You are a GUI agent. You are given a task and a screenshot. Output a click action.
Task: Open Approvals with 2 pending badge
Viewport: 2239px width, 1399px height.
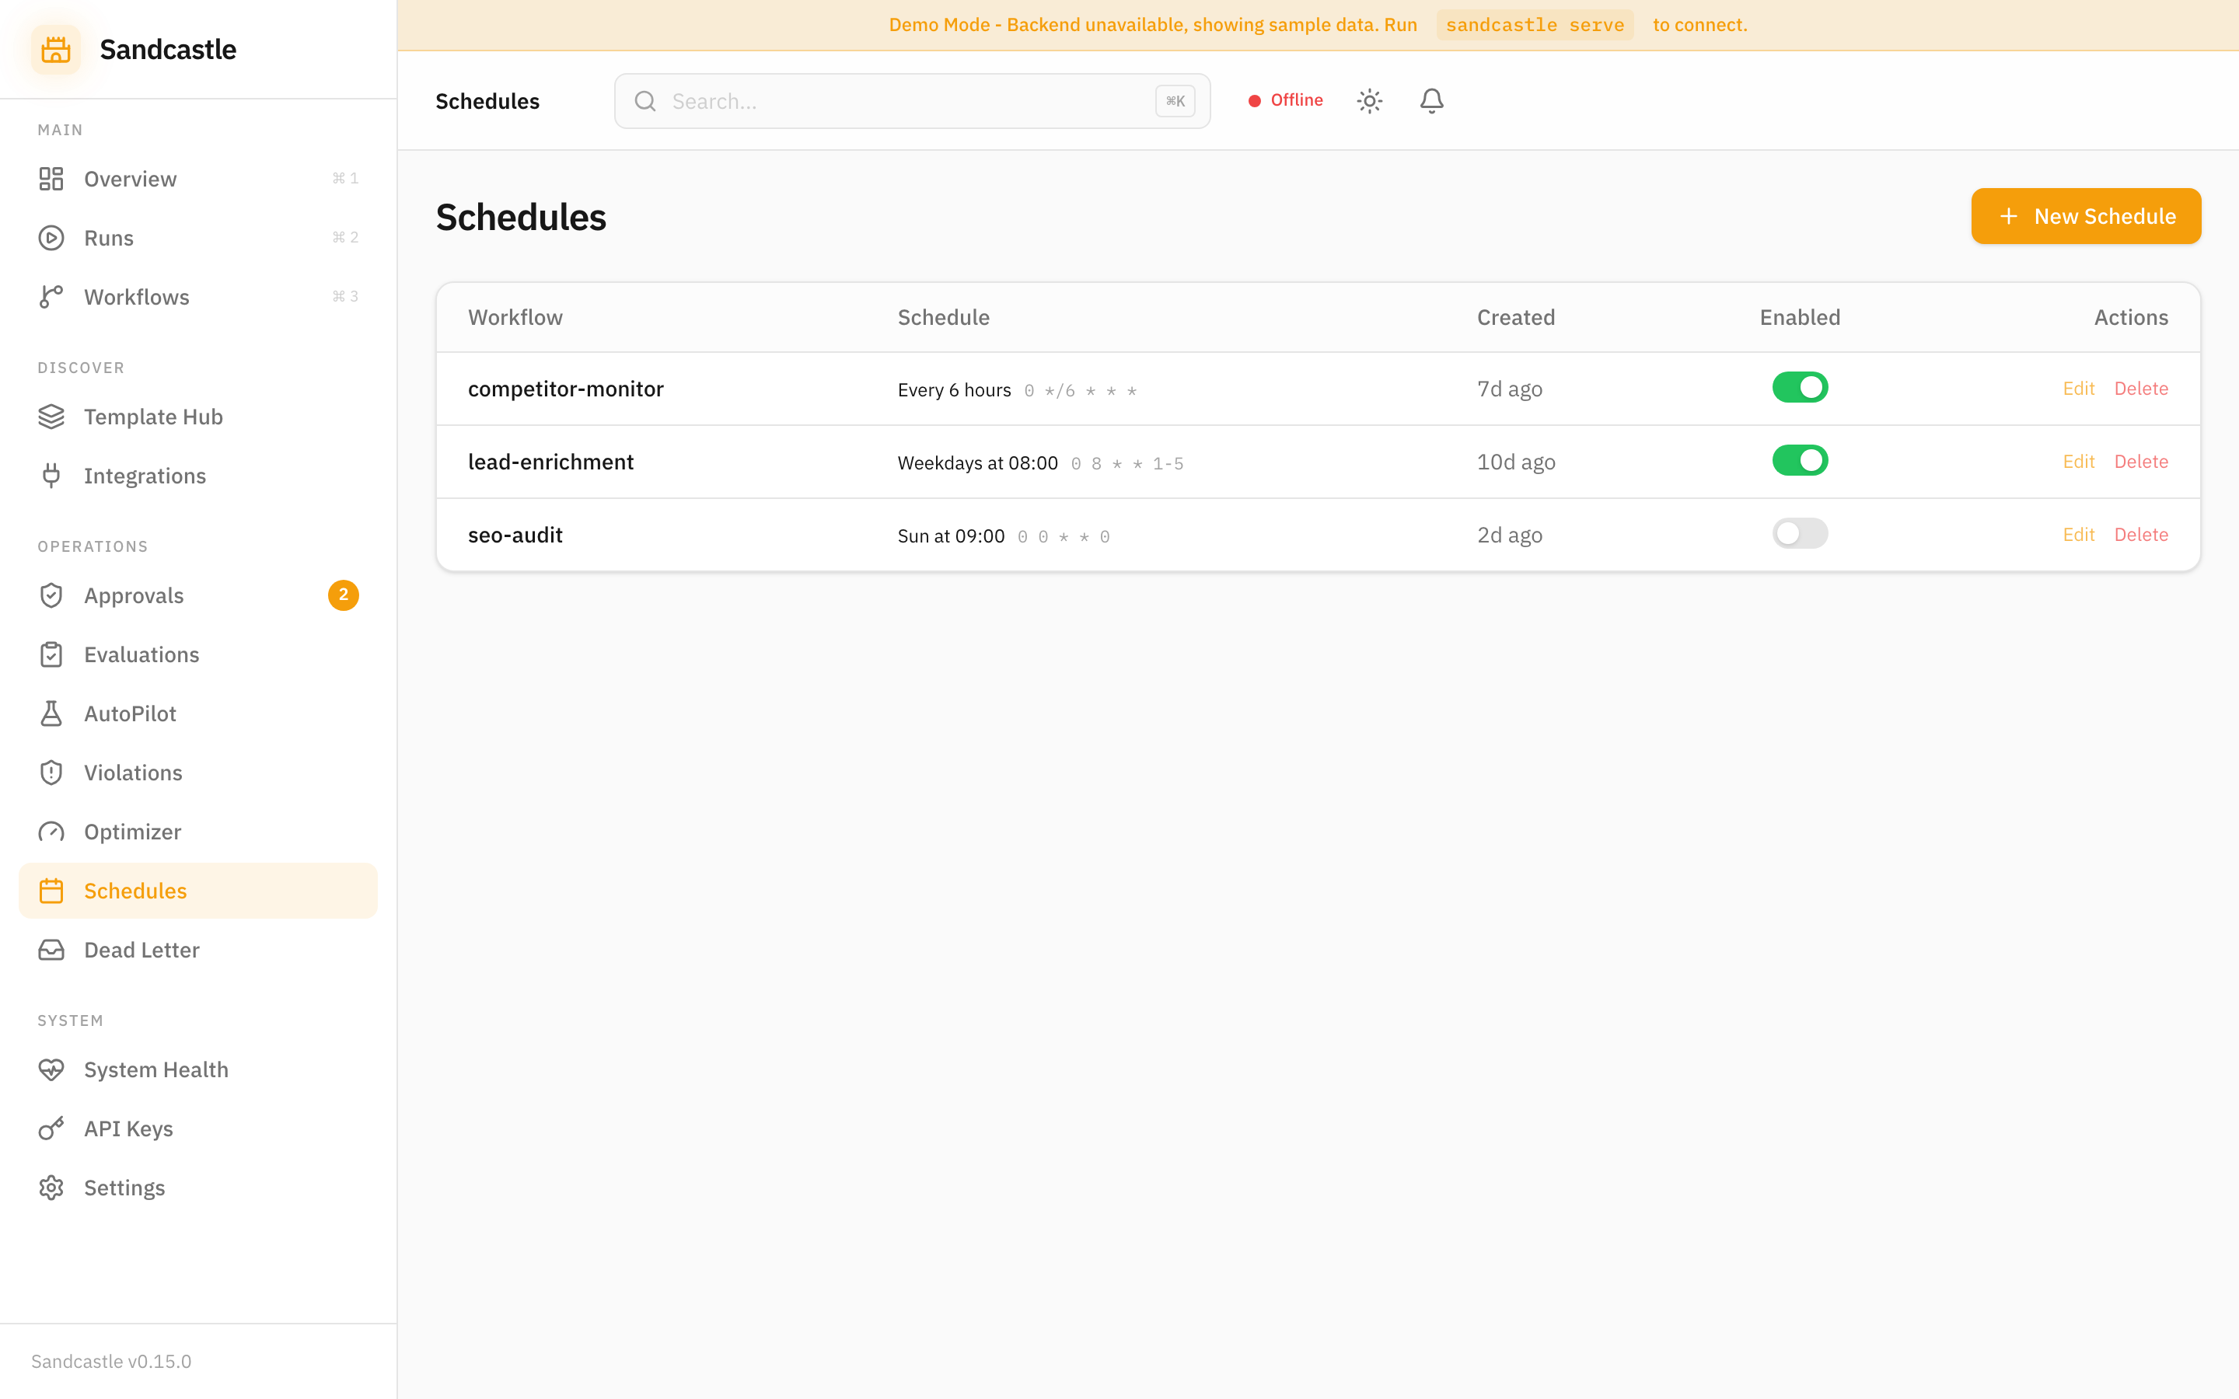(x=134, y=596)
